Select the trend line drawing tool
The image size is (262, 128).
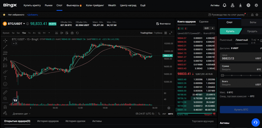5,47
